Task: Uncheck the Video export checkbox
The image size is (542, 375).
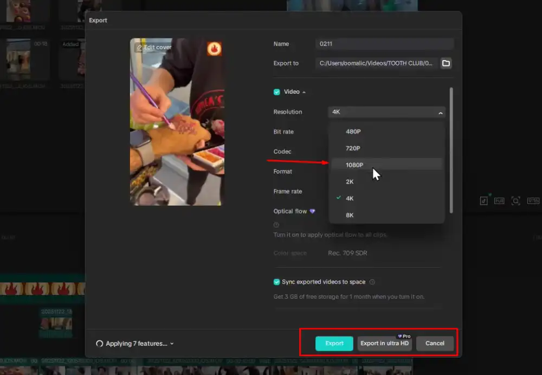Action: click(277, 92)
